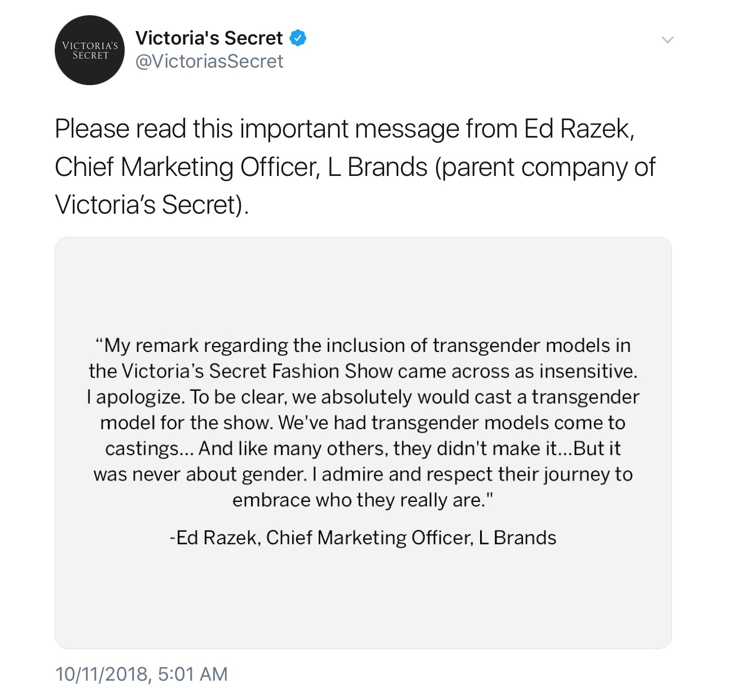730x697 pixels.
Task: Click the @VictoriasSecret handle
Action: pyautogui.click(x=209, y=61)
